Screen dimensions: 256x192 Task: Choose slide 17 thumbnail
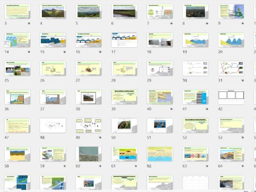[124, 40]
